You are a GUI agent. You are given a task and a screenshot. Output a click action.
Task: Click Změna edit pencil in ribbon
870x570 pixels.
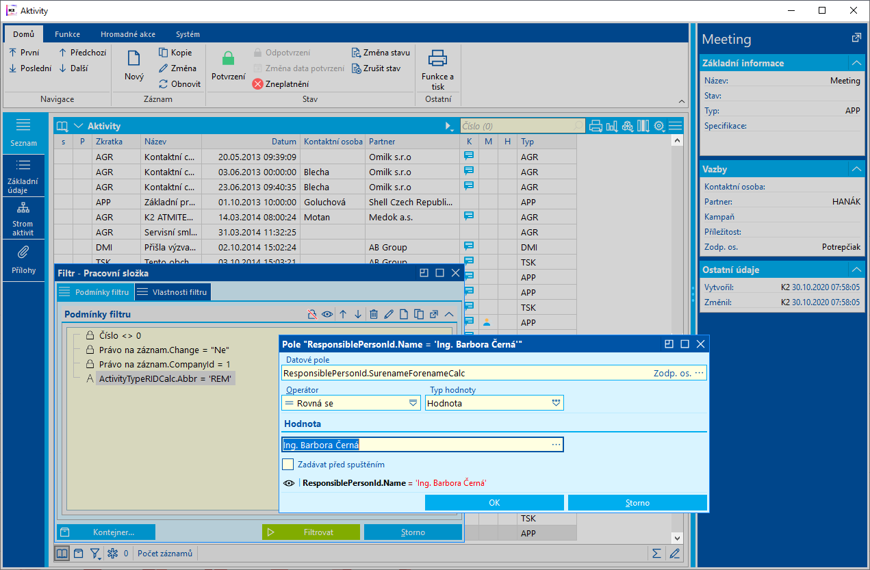coord(164,68)
